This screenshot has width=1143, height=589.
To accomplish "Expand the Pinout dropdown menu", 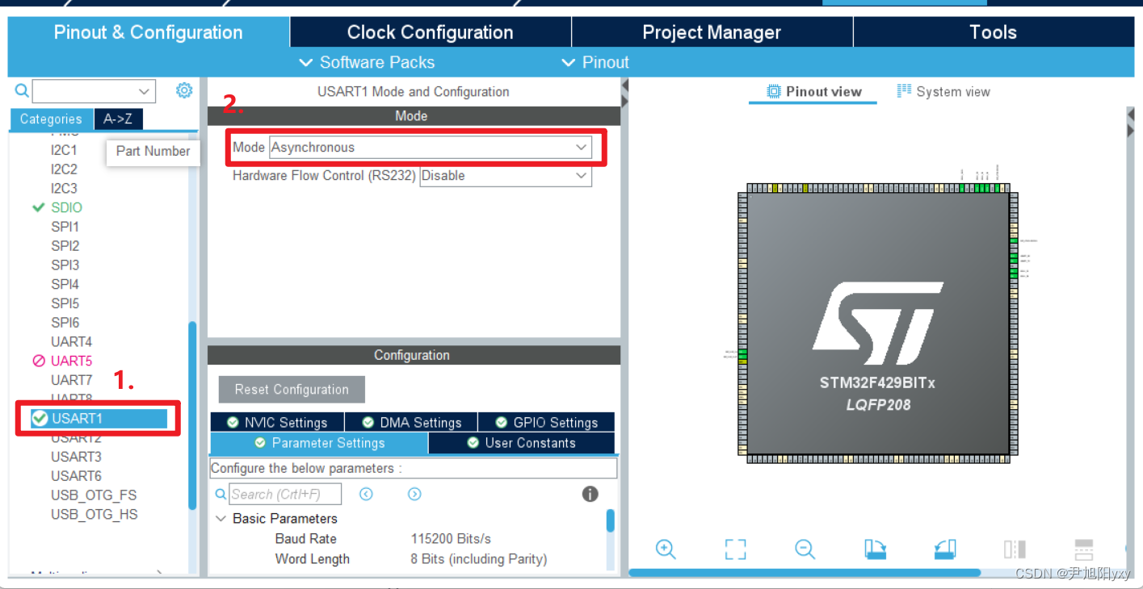I will tap(595, 62).
